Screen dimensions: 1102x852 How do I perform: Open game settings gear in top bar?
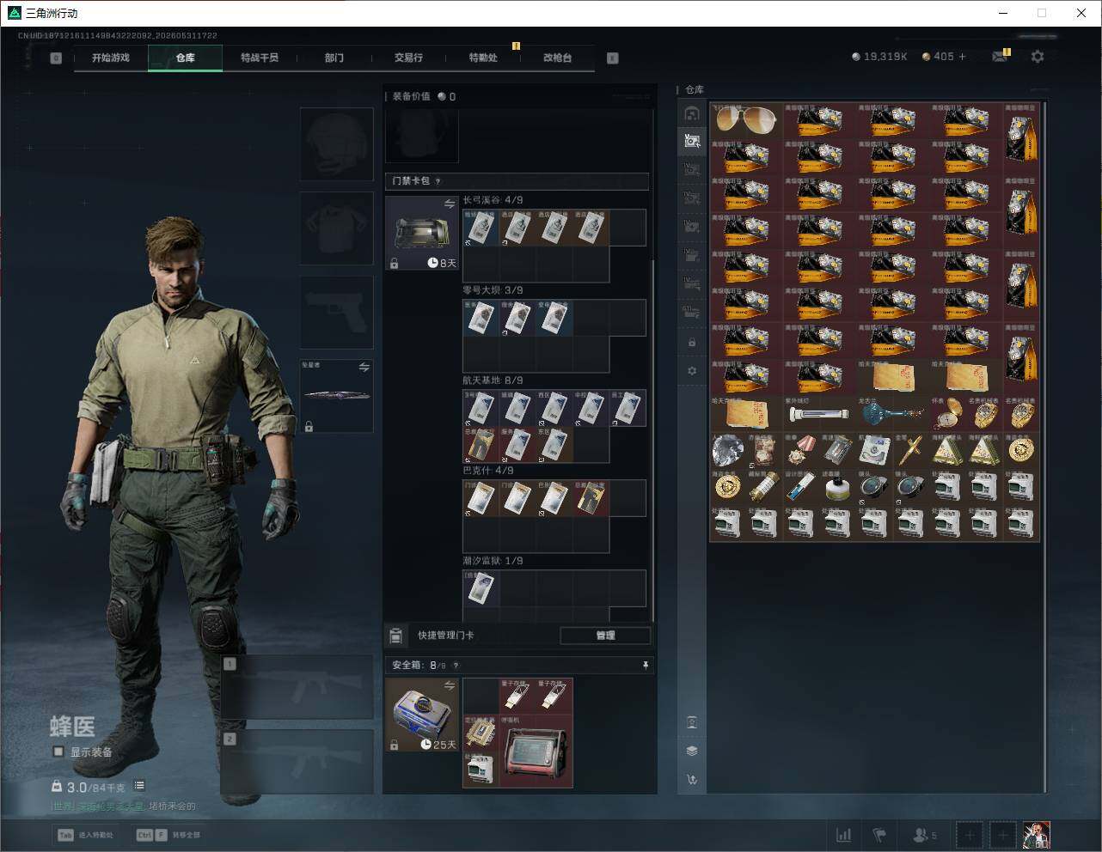coord(1038,57)
